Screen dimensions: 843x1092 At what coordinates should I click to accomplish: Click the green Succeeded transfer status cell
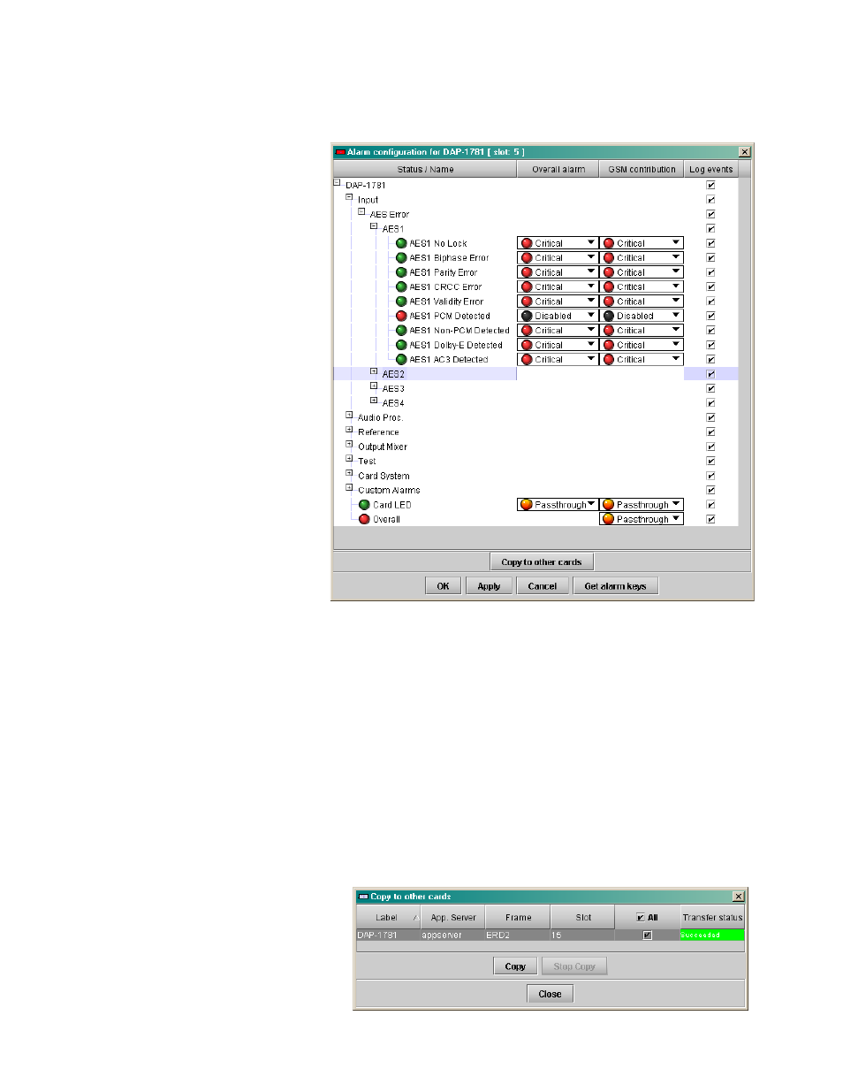[712, 935]
